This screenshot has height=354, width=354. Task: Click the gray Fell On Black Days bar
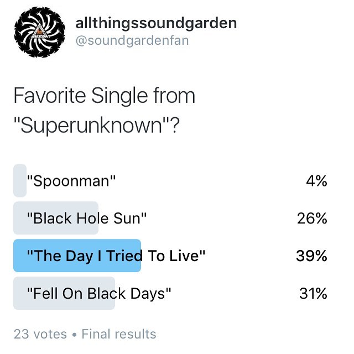coord(64,293)
